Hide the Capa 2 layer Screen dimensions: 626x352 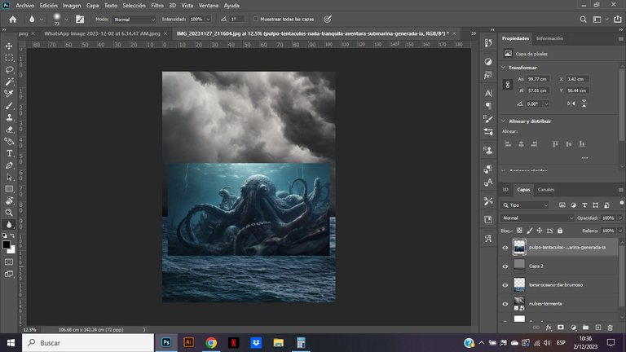click(x=505, y=266)
